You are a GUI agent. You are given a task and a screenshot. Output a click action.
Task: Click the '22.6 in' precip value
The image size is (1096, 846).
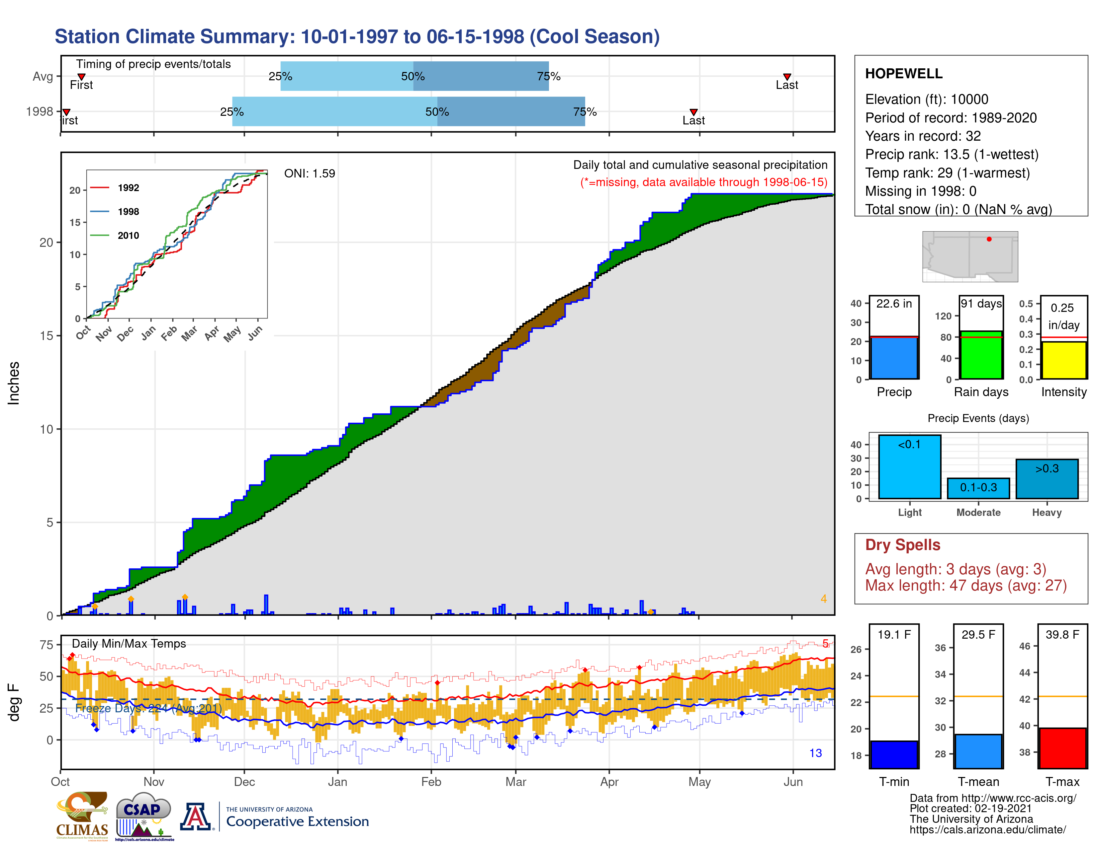pos(894,304)
